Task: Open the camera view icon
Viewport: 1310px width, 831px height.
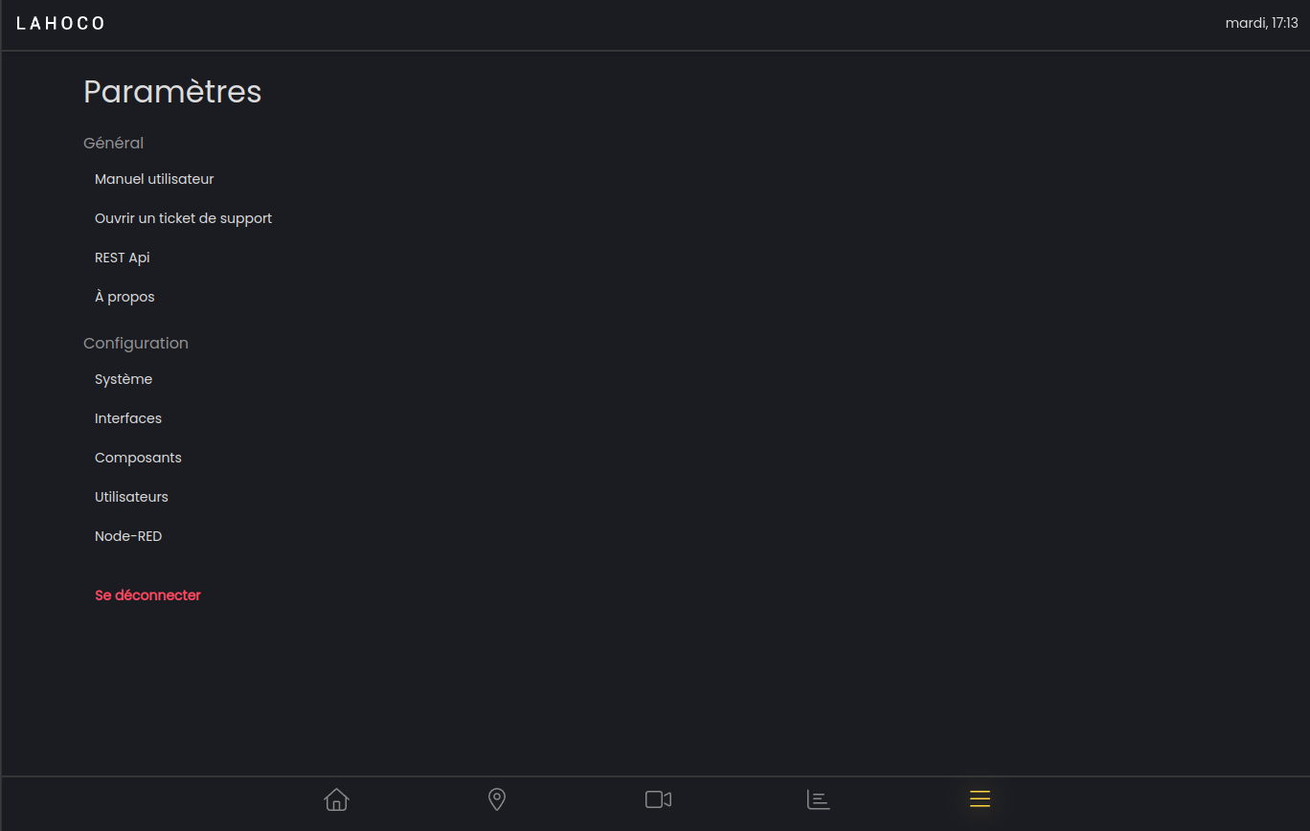Action: tap(658, 799)
